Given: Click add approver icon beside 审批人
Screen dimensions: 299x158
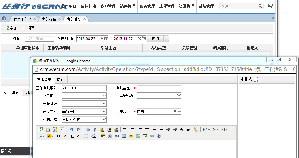Looking at the screenshot, I should [256, 79].
